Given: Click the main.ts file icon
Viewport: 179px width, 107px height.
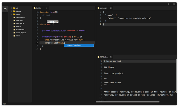Looking at the screenshot, I should (14, 27).
